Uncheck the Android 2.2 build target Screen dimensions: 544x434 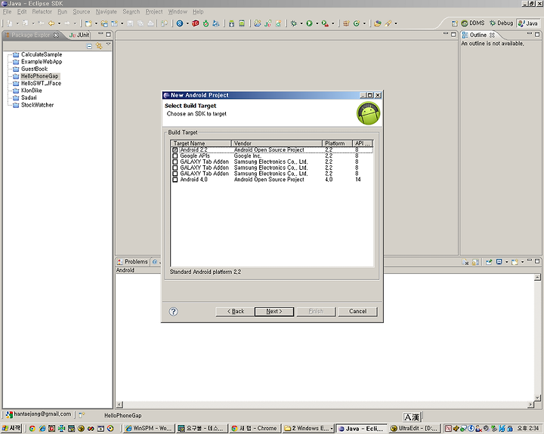175,149
